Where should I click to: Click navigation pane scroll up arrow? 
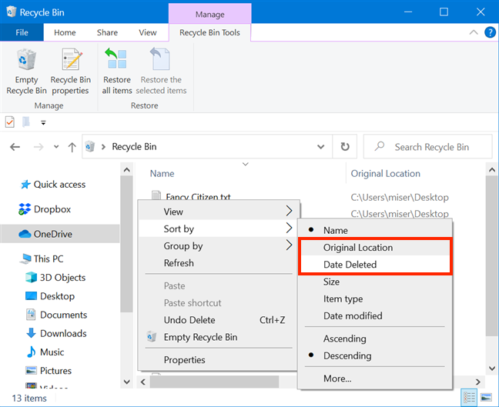(x=126, y=170)
